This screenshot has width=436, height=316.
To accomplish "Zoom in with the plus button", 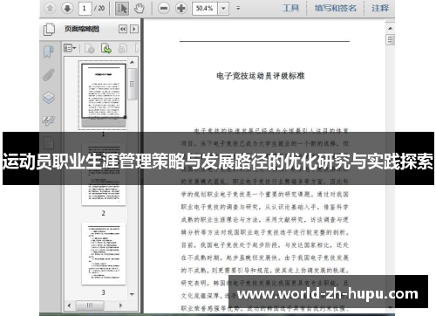I will coord(181,8).
